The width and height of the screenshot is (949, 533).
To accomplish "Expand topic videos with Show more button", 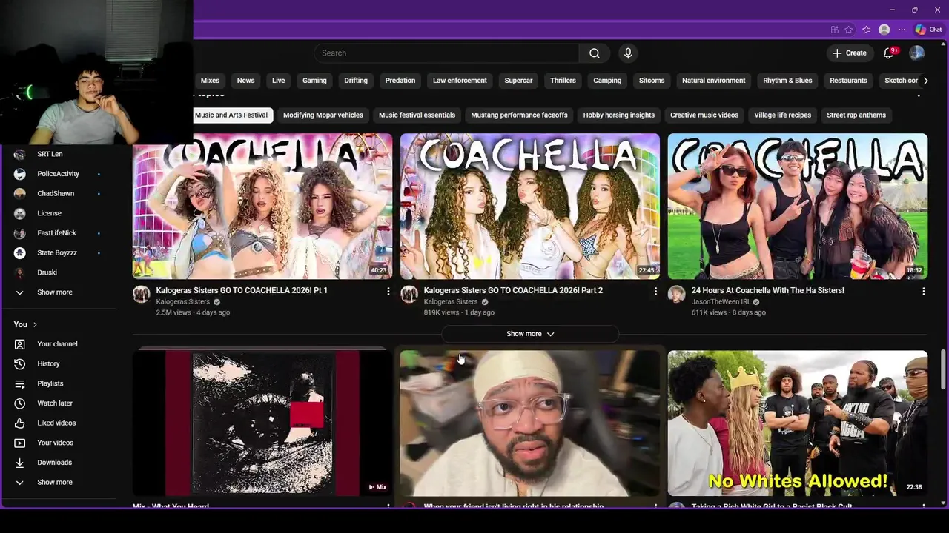I will [530, 334].
